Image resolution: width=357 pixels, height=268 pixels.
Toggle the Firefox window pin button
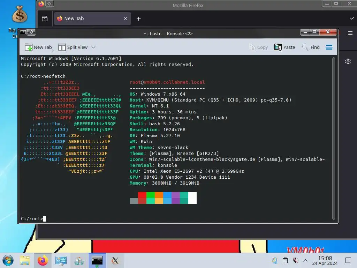coord(50,3)
